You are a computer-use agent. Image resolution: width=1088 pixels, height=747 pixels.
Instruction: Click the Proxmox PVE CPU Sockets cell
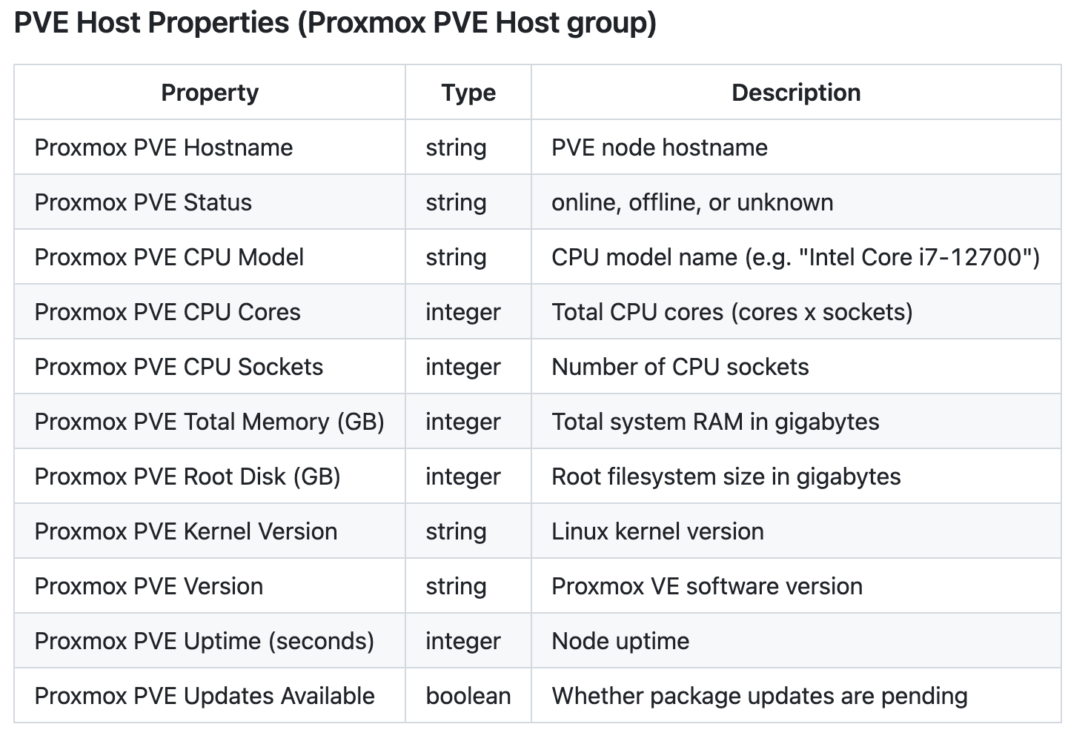(x=210, y=366)
